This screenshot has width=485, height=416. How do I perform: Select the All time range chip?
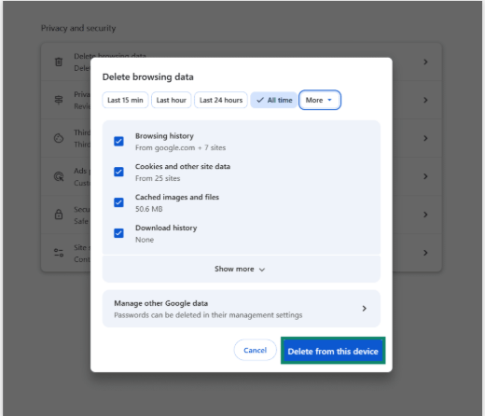pyautogui.click(x=274, y=100)
